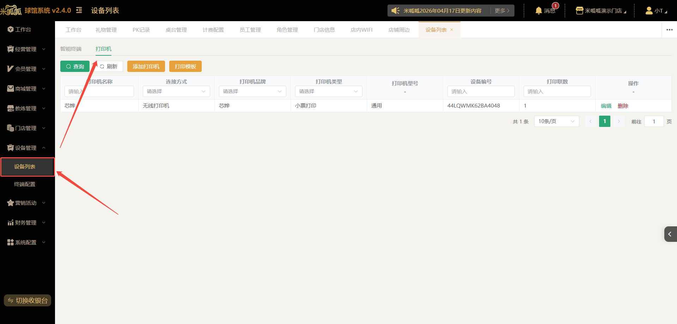Switch to 店内WIFI tab
The width and height of the screenshot is (677, 324).
[362, 30]
